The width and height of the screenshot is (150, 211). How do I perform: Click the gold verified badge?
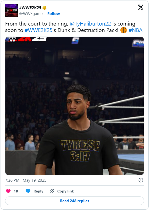[x=44, y=8]
